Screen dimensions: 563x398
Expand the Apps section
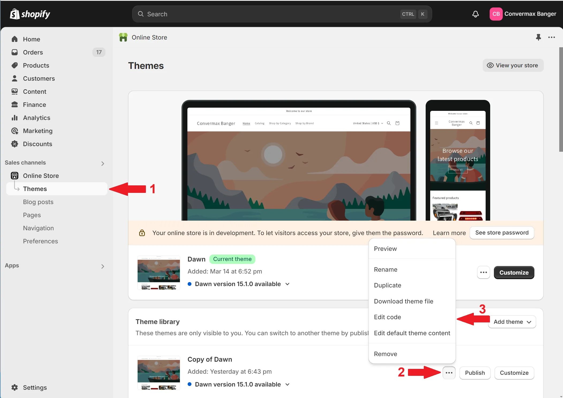click(x=103, y=266)
